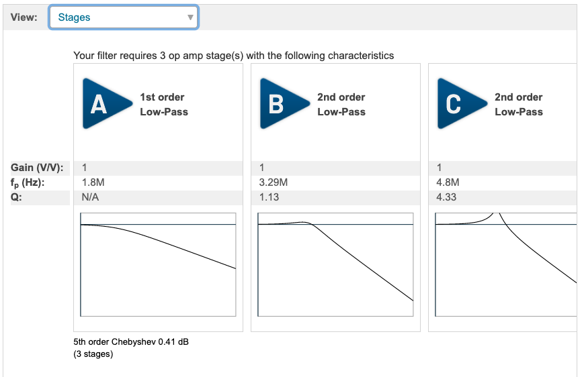Click stage B Q value 1.13
582x377 pixels.
pos(269,197)
